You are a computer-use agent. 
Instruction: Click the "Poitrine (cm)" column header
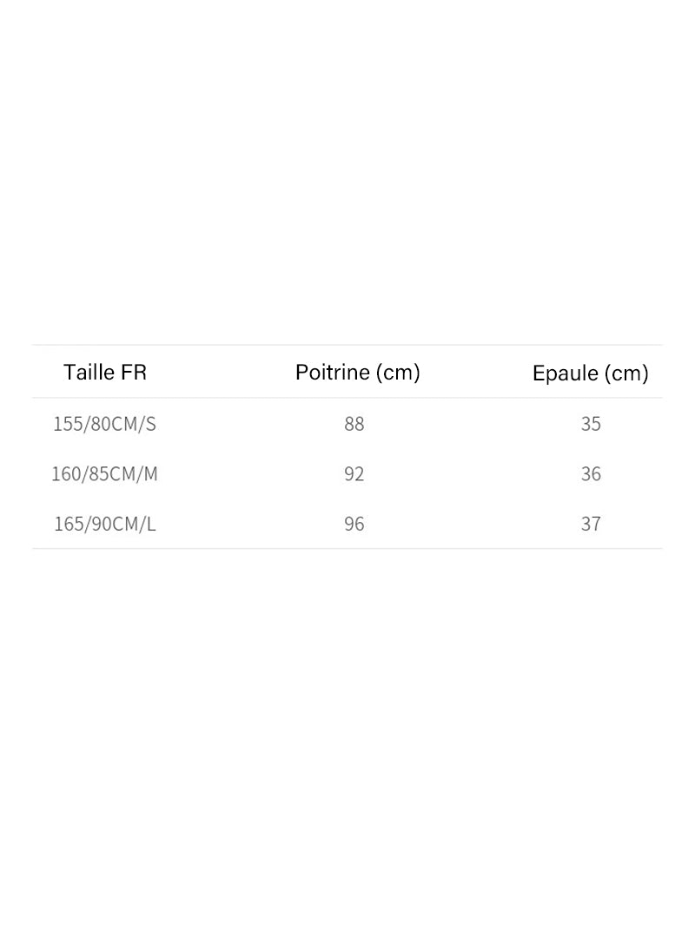tap(357, 373)
